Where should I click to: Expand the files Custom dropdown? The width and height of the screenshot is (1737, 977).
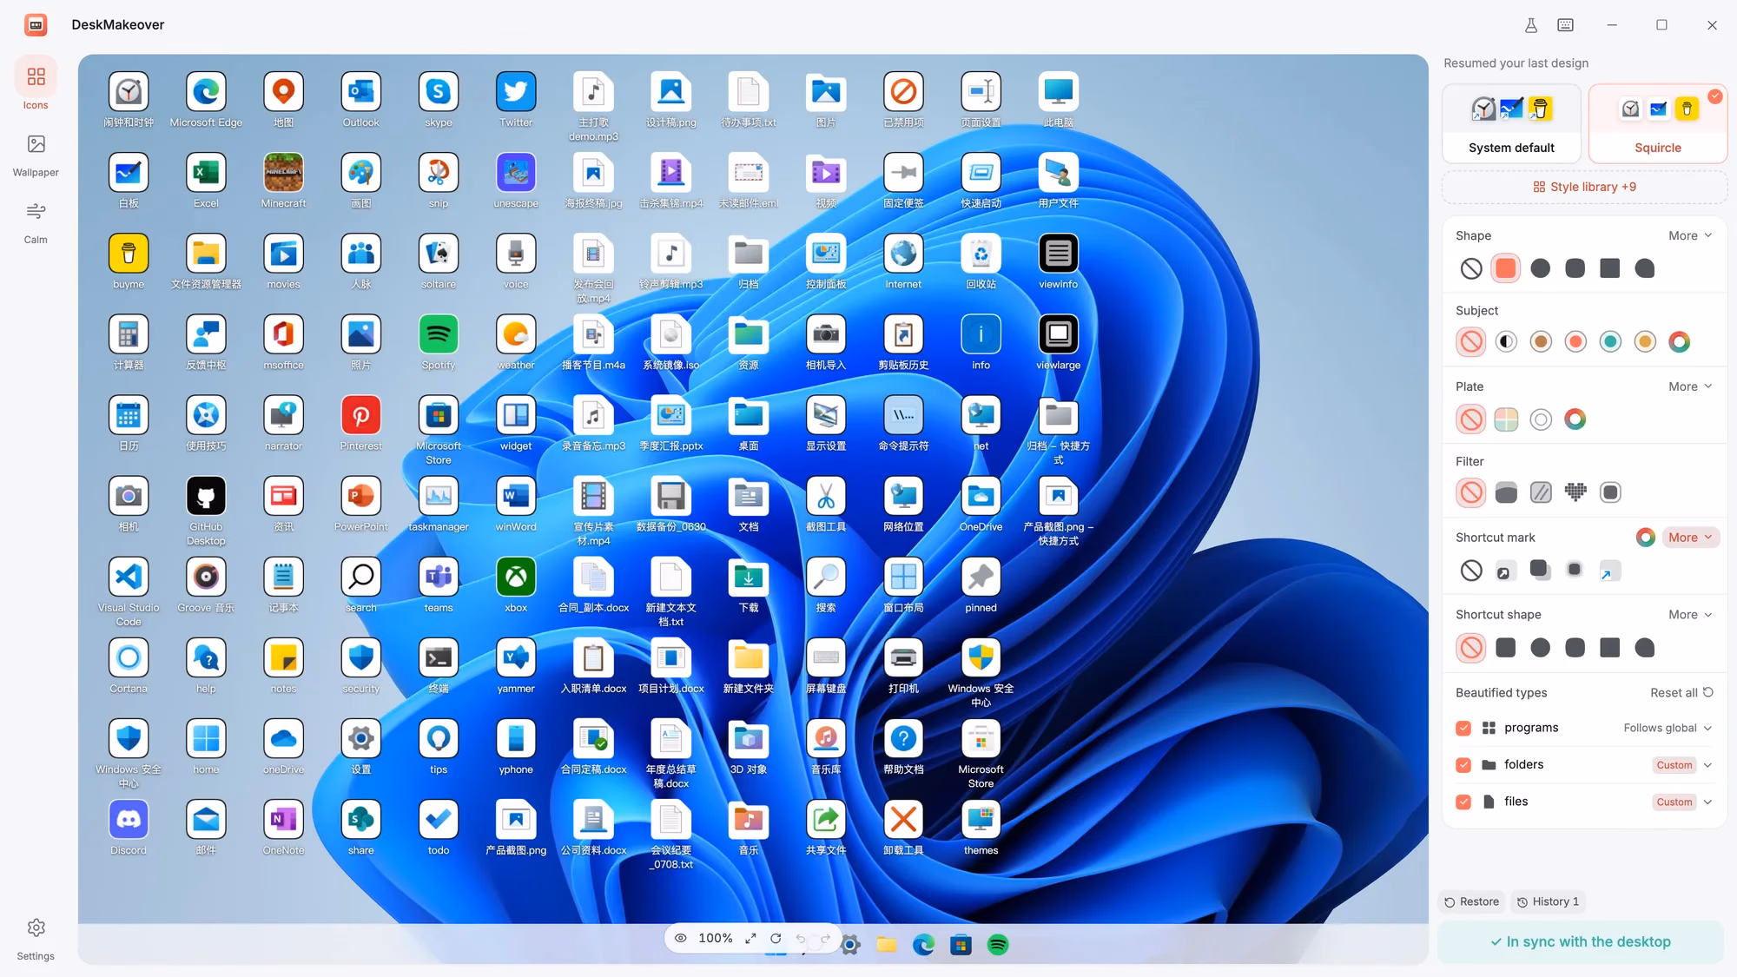[1682, 802]
